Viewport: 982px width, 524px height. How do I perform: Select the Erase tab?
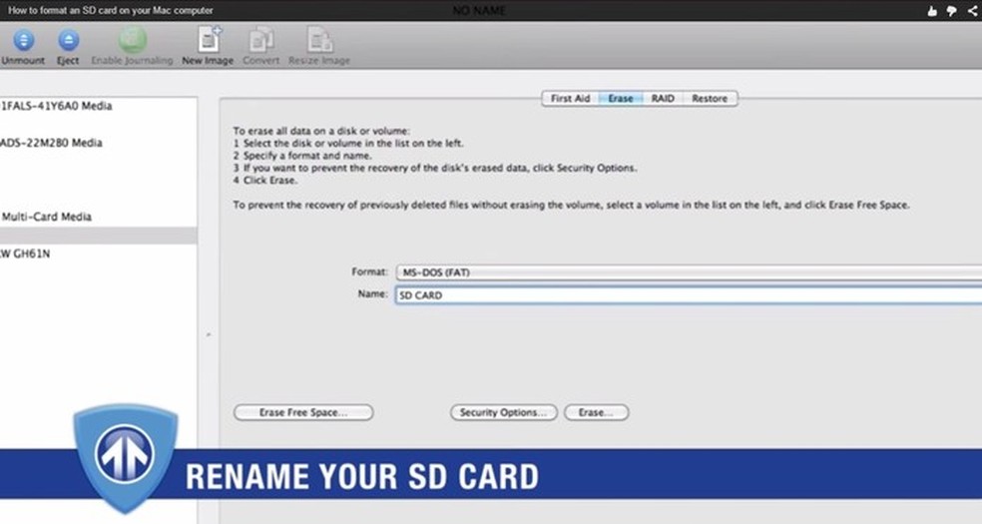(x=620, y=98)
